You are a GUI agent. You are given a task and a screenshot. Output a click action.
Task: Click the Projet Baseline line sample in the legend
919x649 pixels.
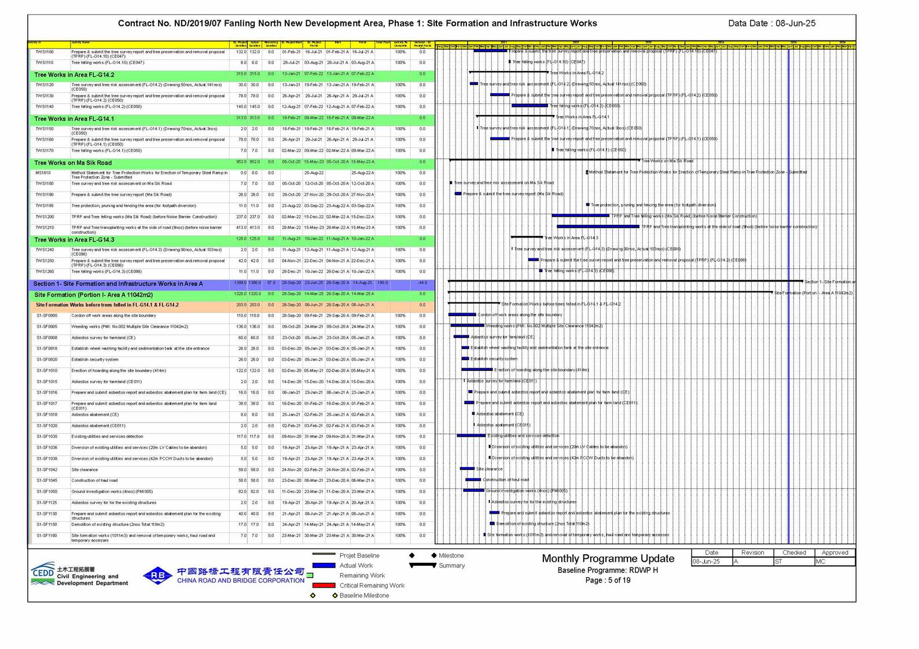[324, 555]
